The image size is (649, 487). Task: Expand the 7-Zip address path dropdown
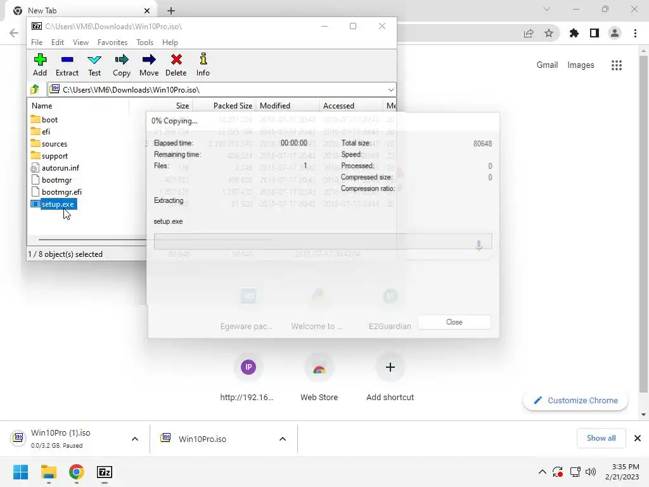390,90
